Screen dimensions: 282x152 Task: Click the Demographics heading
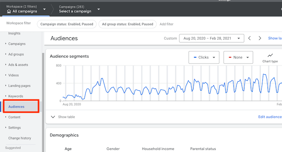pos(64,135)
